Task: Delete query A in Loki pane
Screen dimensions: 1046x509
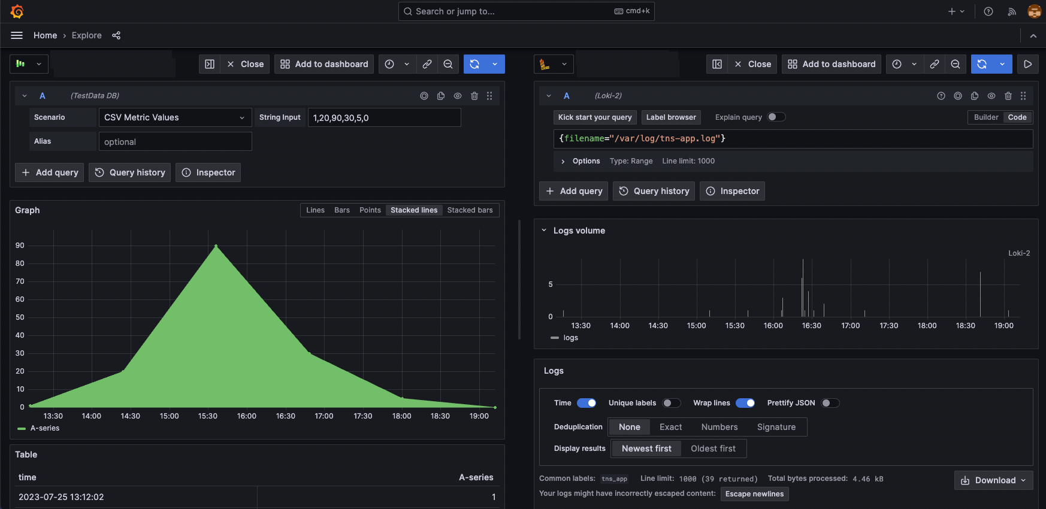Action: point(1008,96)
